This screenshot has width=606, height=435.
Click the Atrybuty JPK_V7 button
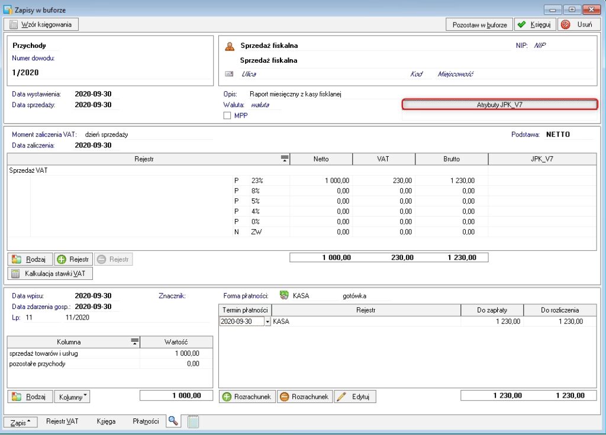(x=499, y=105)
